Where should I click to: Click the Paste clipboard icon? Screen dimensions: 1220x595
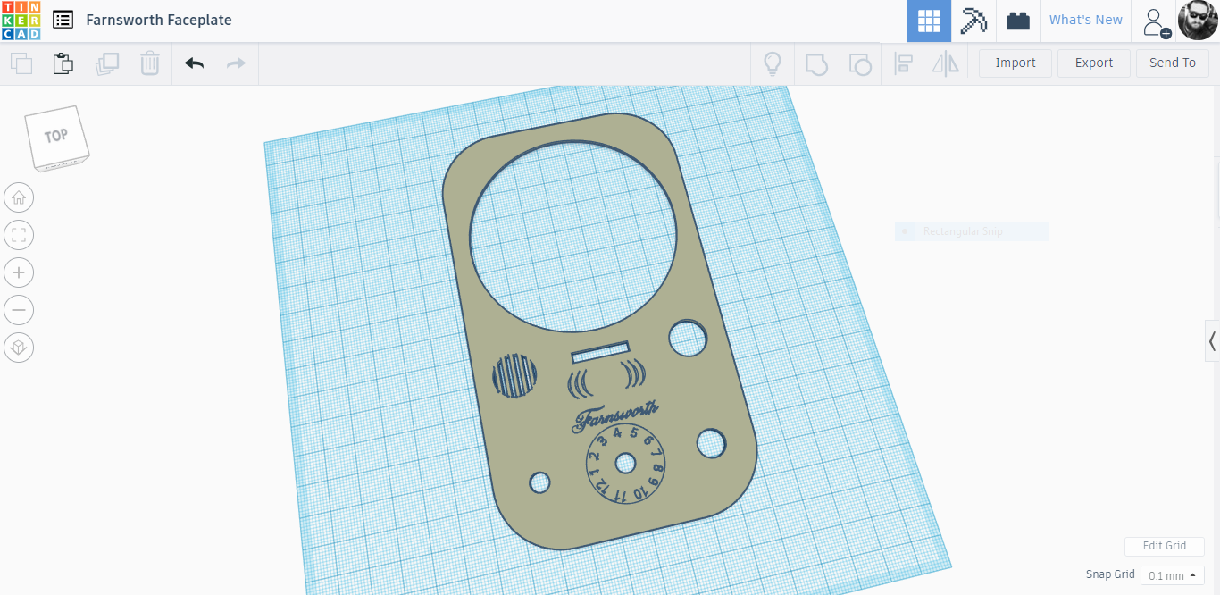(63, 63)
